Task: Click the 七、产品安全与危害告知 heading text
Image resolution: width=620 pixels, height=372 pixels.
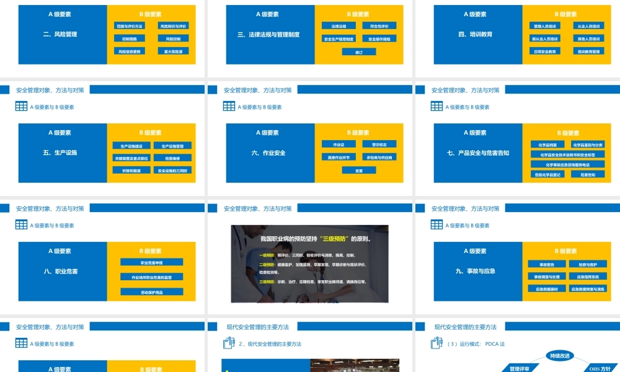Action: click(x=478, y=153)
